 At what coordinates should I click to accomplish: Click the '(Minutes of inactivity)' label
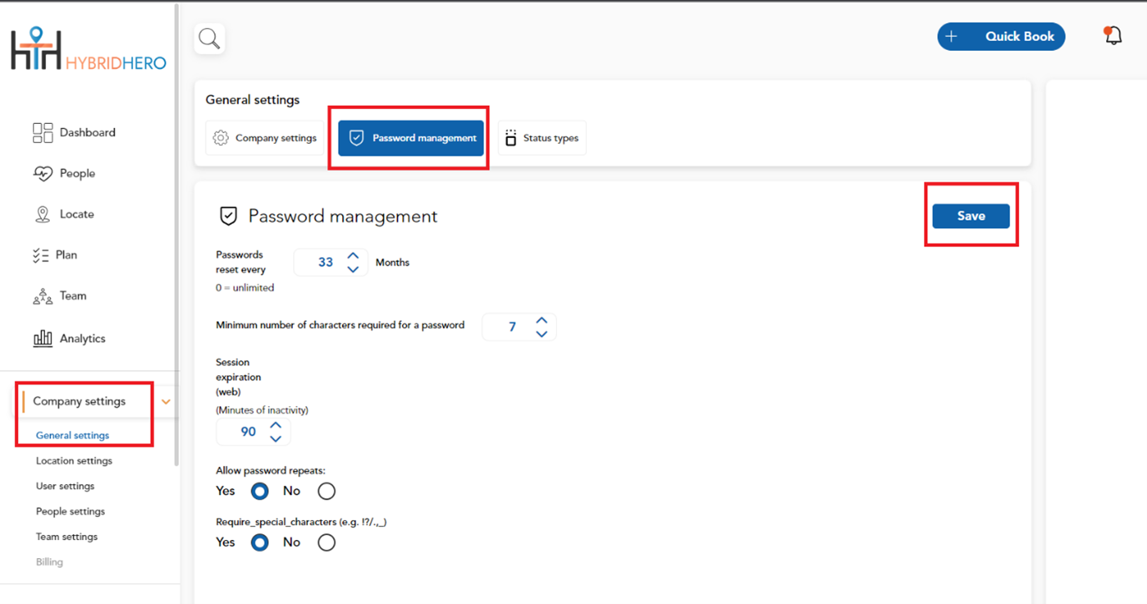pos(262,410)
